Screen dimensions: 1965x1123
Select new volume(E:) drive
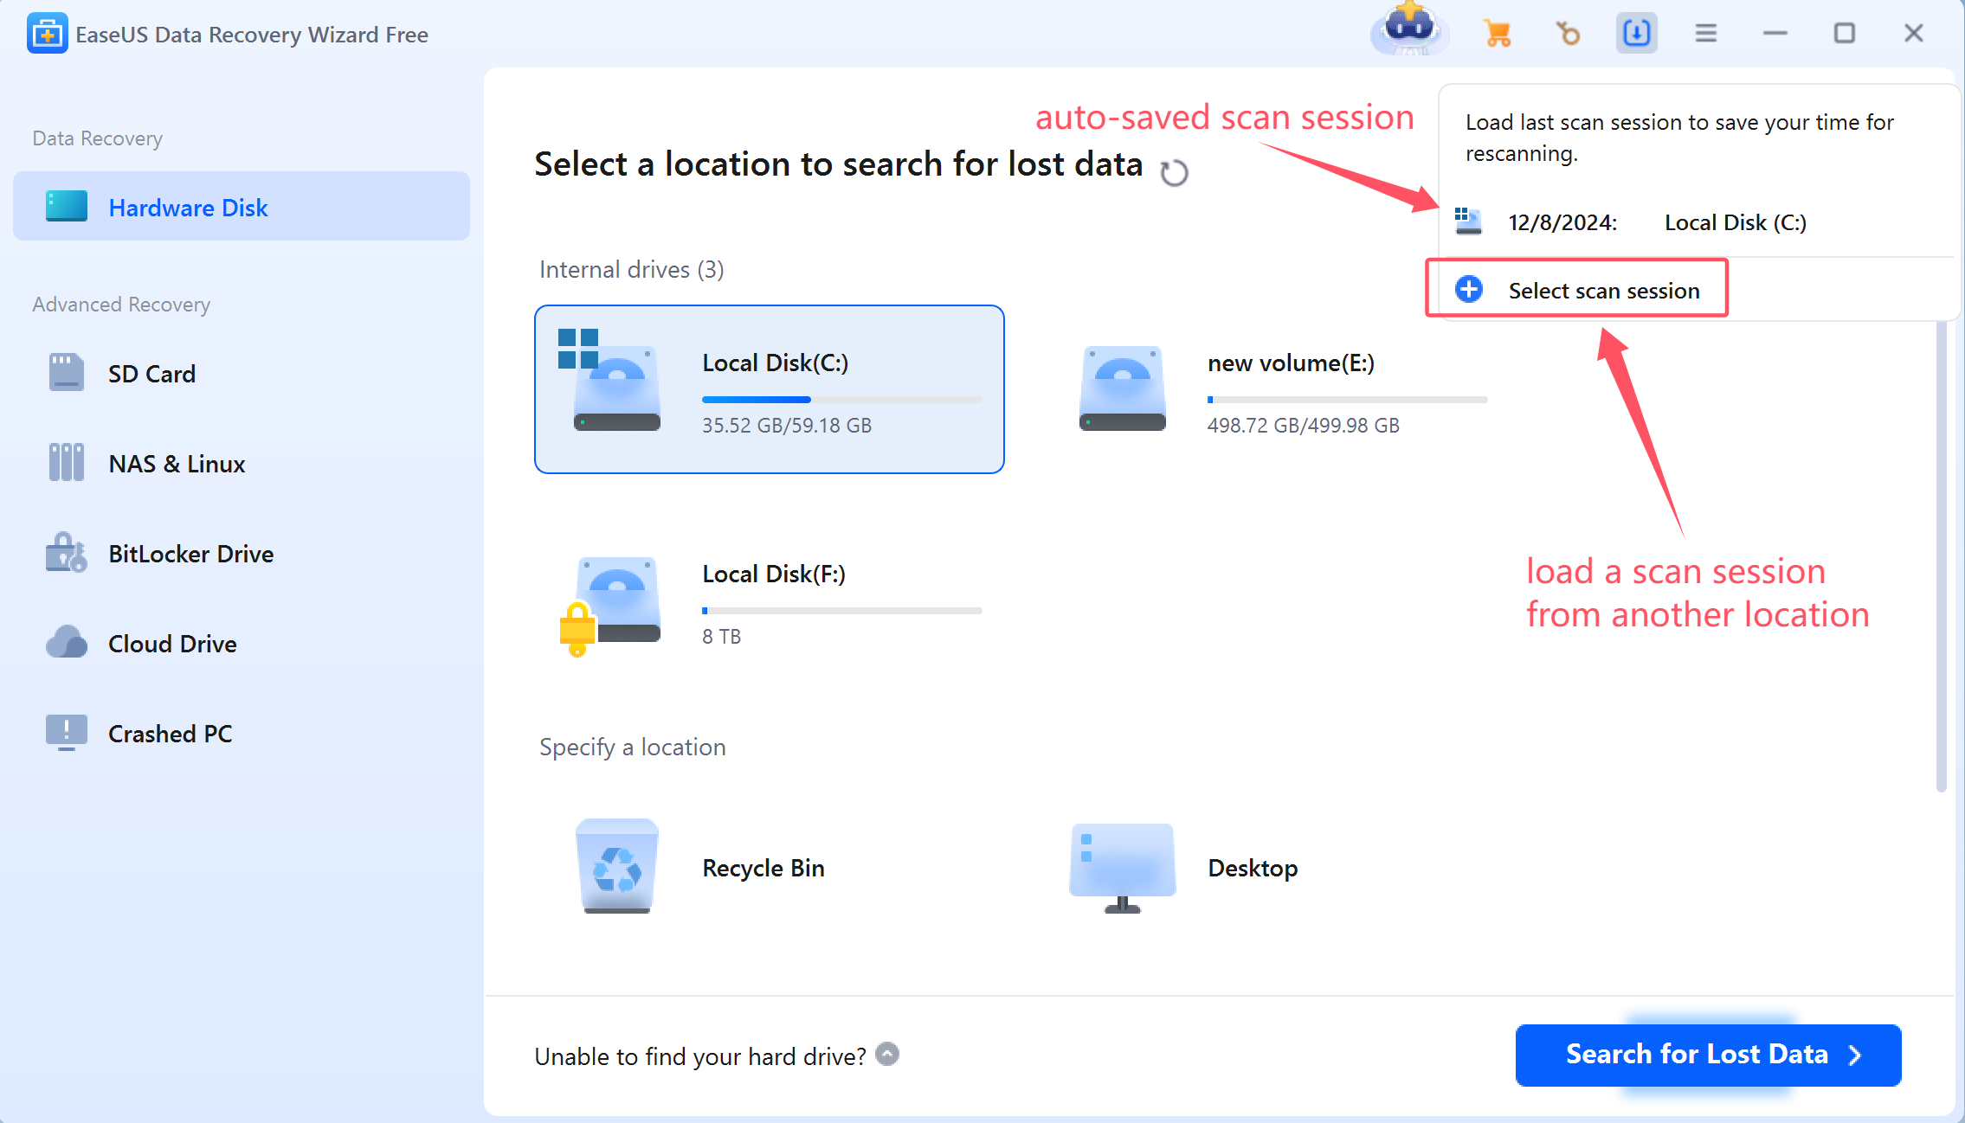coord(1275,389)
